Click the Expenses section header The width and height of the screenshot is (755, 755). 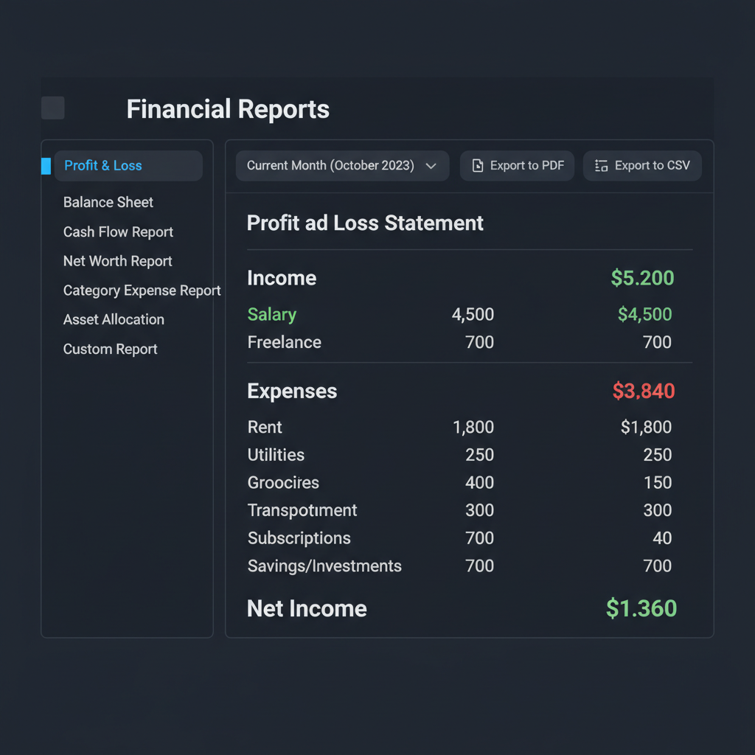pos(292,391)
